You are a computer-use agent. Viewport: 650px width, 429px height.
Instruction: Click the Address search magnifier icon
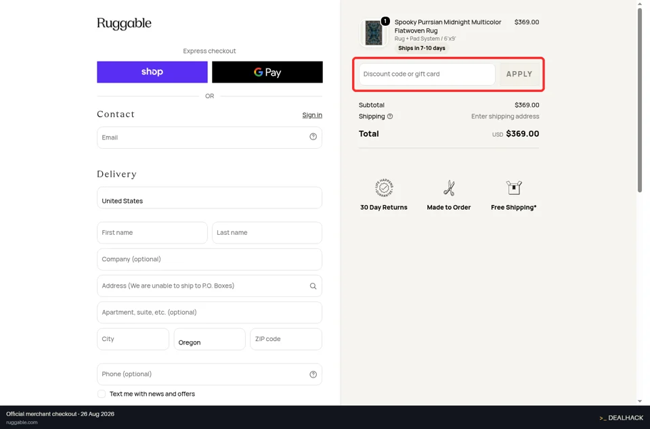pyautogui.click(x=313, y=286)
